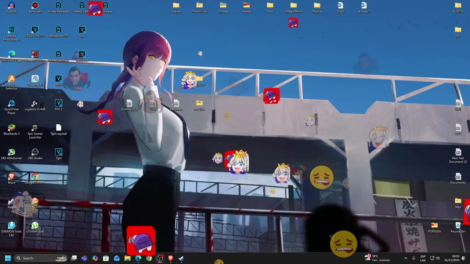Screen dimensions: 470x264
Task: Launch Logitech G HUB
Action: (x=35, y=105)
